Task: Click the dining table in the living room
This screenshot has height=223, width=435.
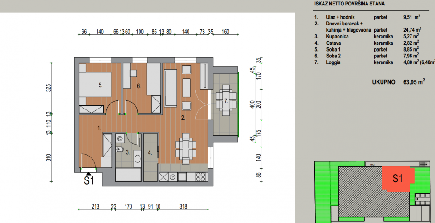Action: pyautogui.click(x=186, y=149)
